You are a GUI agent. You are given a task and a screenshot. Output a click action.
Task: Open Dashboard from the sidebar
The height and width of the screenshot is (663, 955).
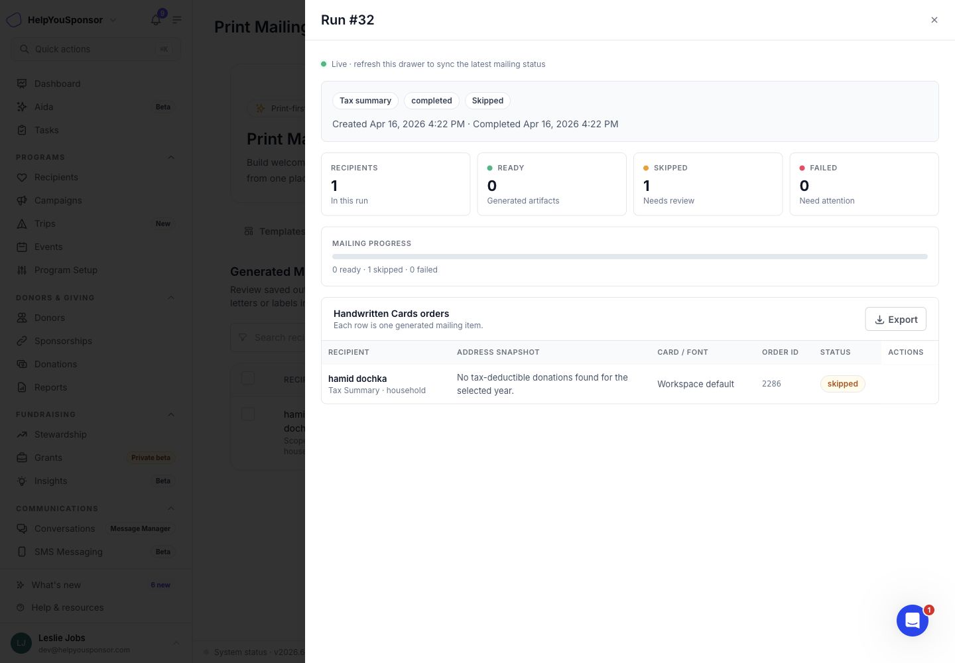coord(95,84)
